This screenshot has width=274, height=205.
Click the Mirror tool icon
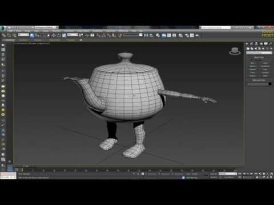tap(146, 35)
